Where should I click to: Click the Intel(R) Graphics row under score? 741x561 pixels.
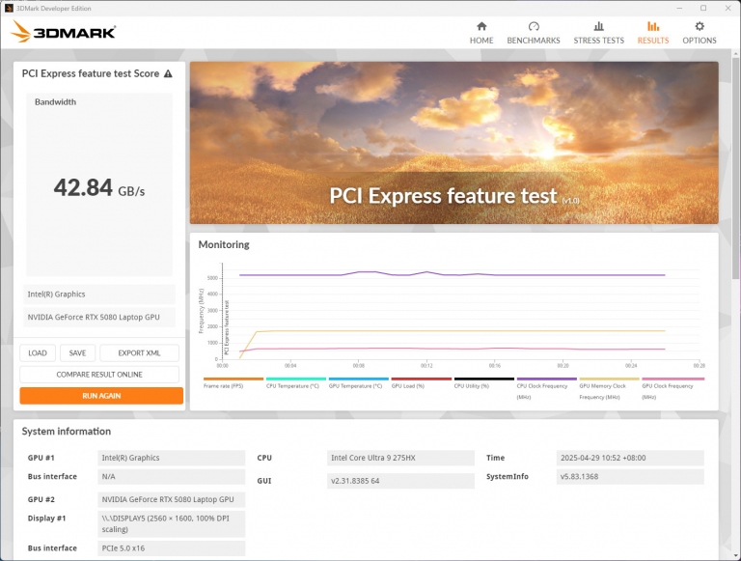click(99, 295)
